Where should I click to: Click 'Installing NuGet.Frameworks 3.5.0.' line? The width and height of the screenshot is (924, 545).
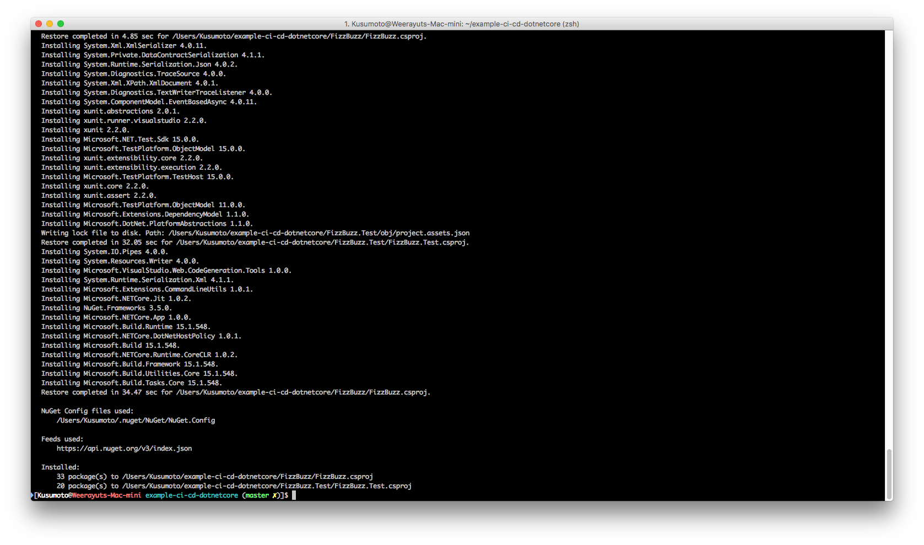(x=107, y=308)
